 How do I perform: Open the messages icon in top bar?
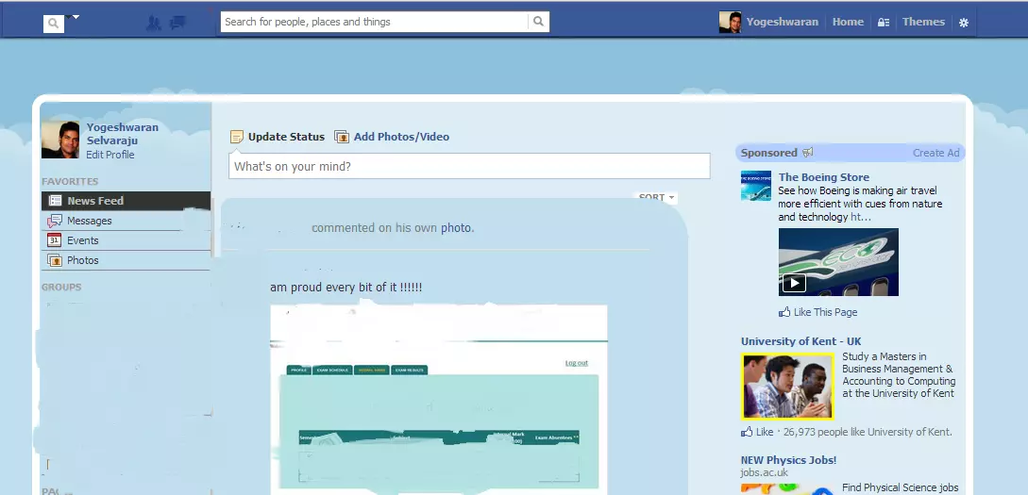pyautogui.click(x=177, y=23)
